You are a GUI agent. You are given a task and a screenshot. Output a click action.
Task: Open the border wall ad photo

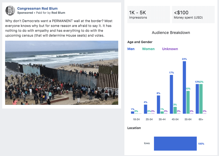[x=62, y=73]
